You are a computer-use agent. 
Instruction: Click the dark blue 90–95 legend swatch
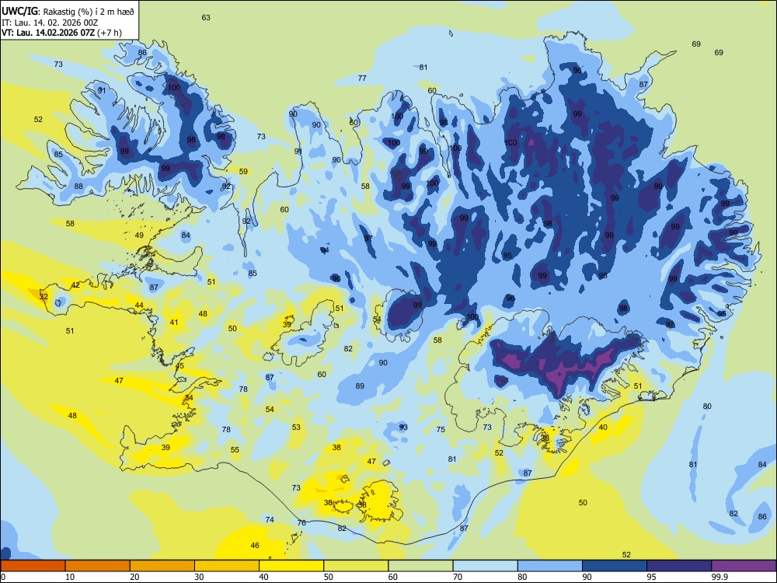(615, 566)
